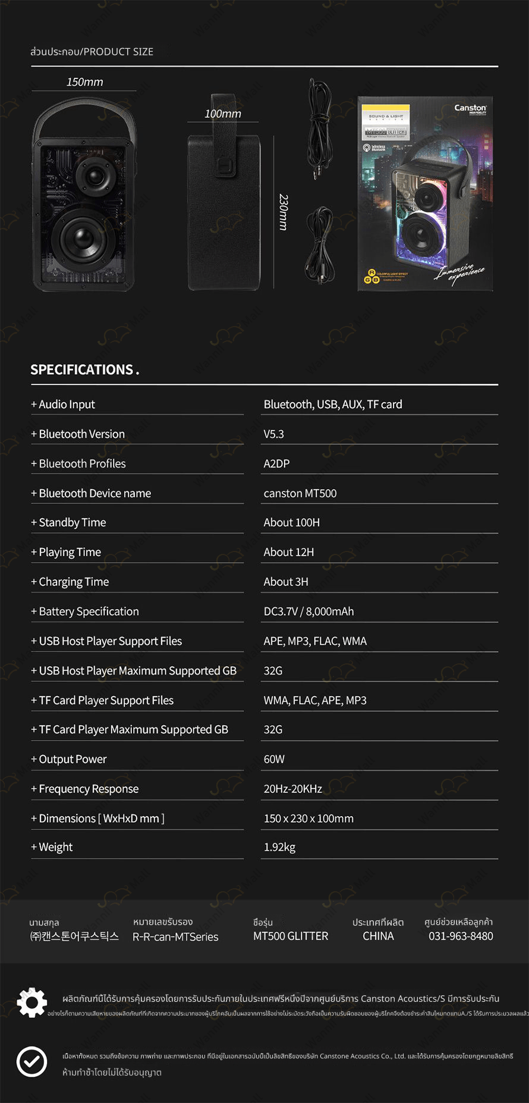Viewport: 529px width, 1103px height.
Task: Click the AUX audio cable image
Action: click(x=320, y=129)
